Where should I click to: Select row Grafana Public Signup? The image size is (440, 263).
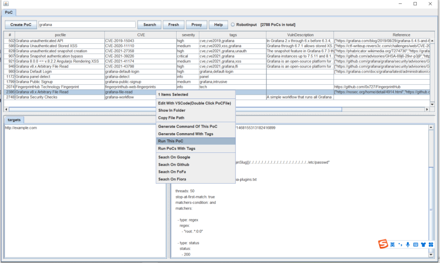[x=217, y=82]
